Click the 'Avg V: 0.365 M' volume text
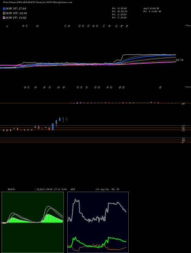Viewport: 191px width, 253px height. coord(151,8)
